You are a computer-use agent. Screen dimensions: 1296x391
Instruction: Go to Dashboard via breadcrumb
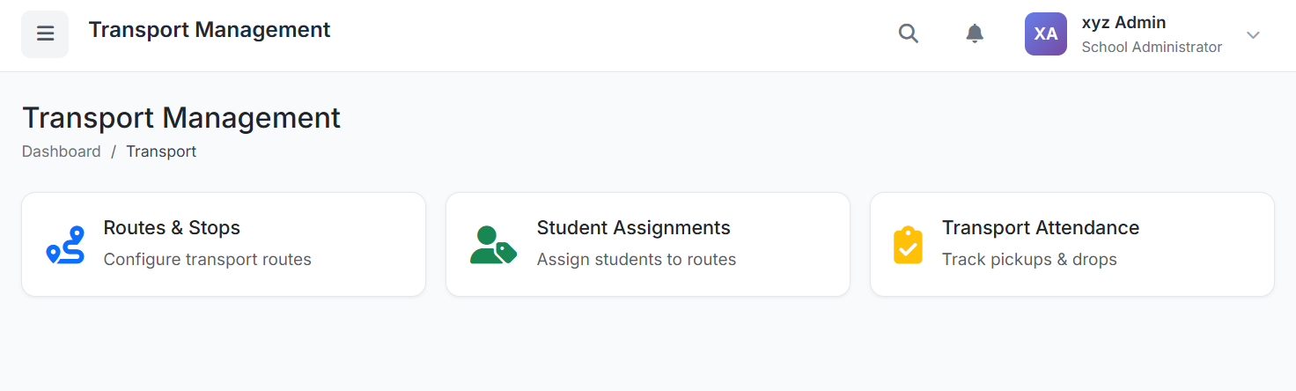(62, 151)
